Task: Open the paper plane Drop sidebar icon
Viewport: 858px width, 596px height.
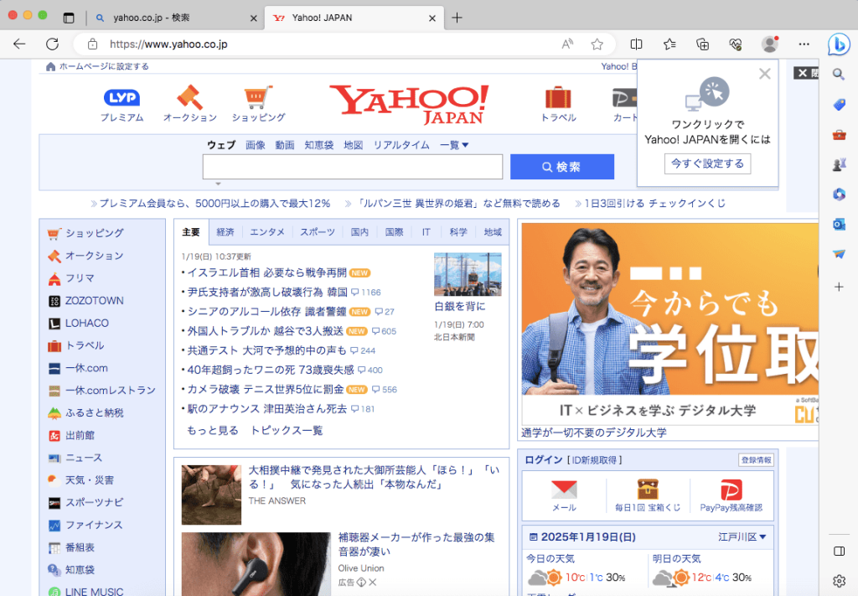Action: pyautogui.click(x=839, y=254)
